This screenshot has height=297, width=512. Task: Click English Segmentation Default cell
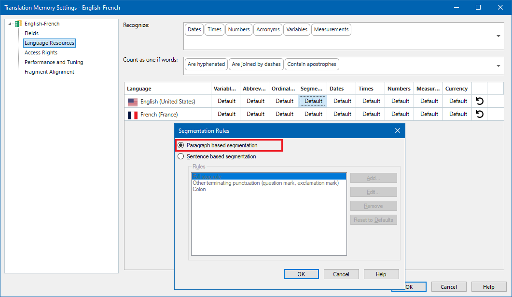click(313, 101)
